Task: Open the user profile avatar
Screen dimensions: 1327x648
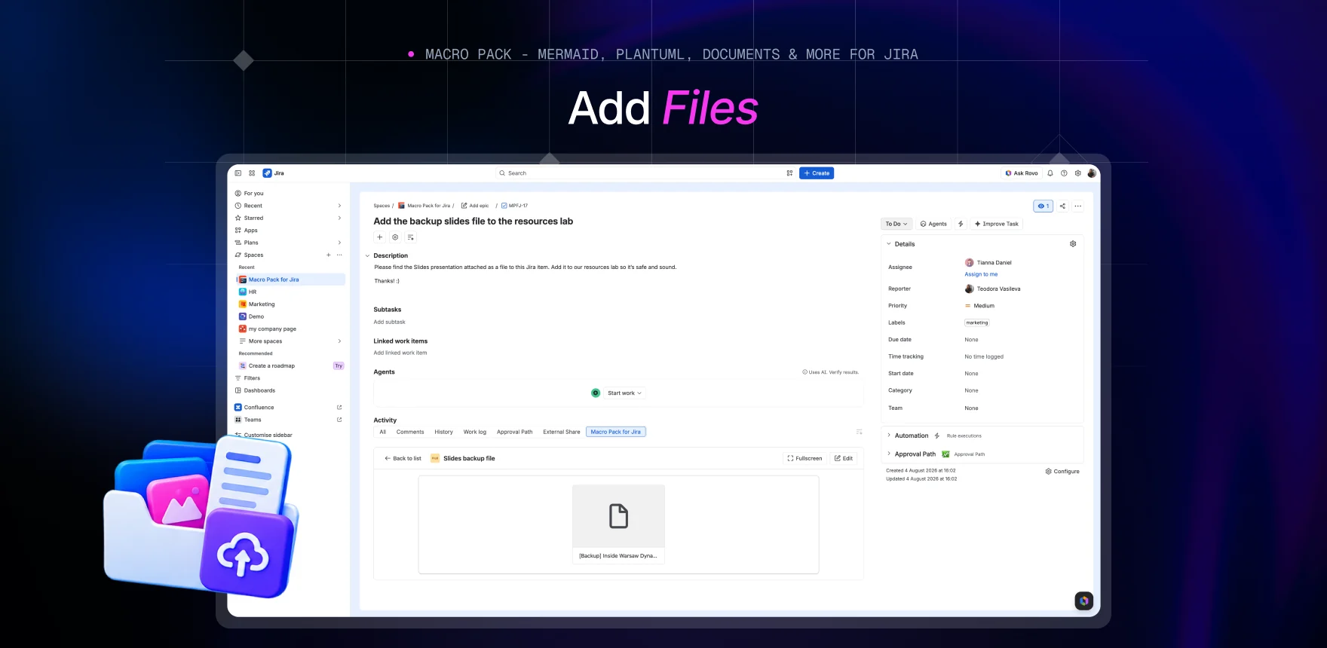Action: pos(1092,173)
